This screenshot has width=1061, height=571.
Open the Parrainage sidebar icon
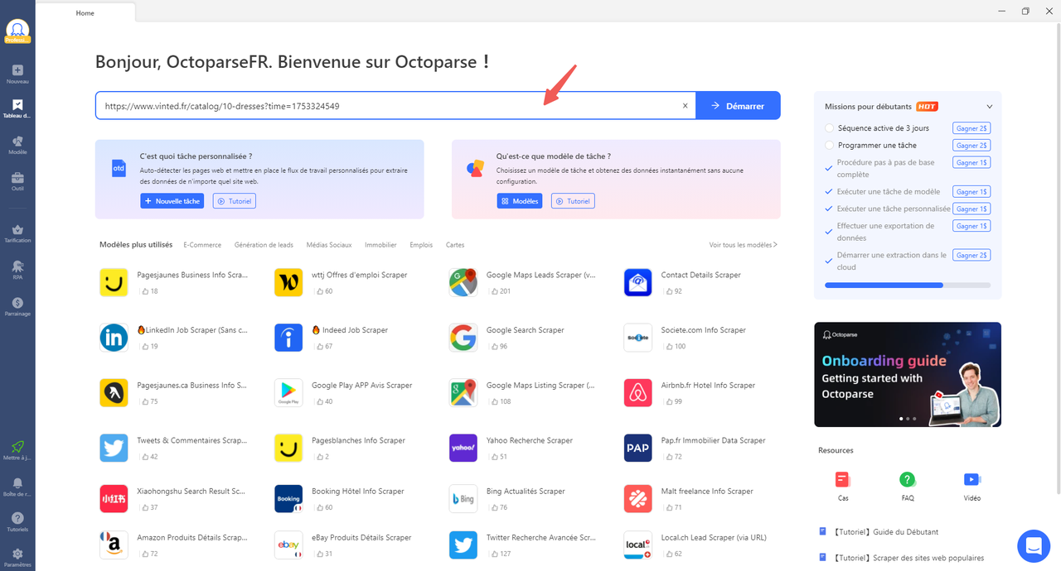(17, 303)
